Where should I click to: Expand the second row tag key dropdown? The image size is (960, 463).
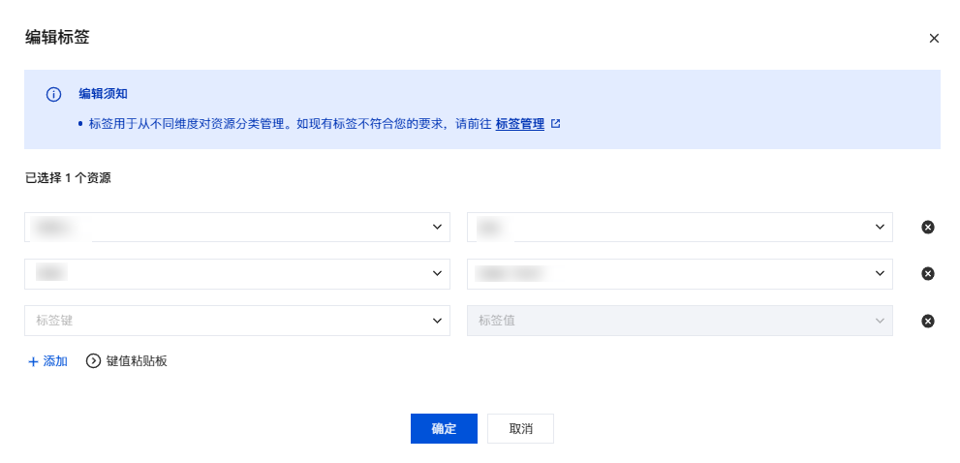click(x=436, y=273)
